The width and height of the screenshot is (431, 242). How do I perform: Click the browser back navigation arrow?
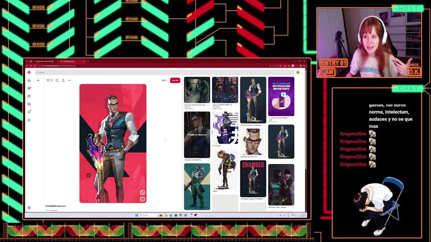[27, 66]
